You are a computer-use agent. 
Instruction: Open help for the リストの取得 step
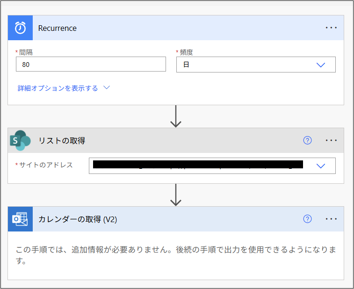307,140
